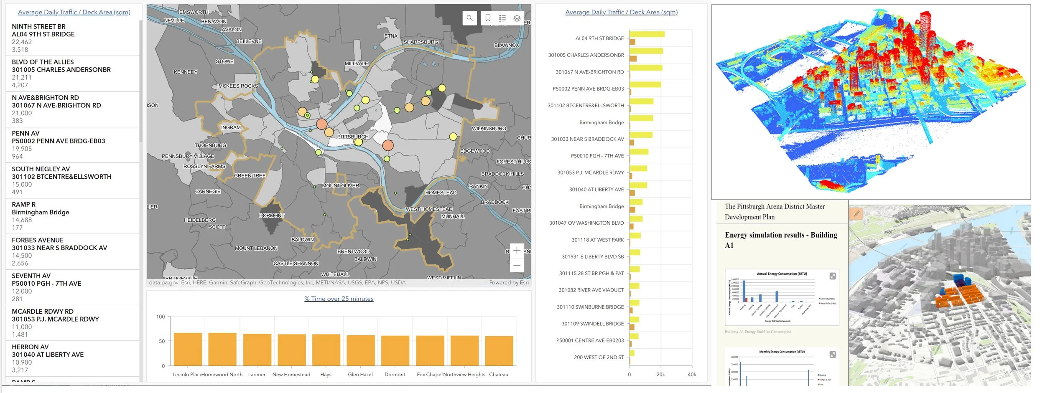Viewport: 1045px width, 393px height.
Task: Open the map layers list
Action: click(517, 18)
